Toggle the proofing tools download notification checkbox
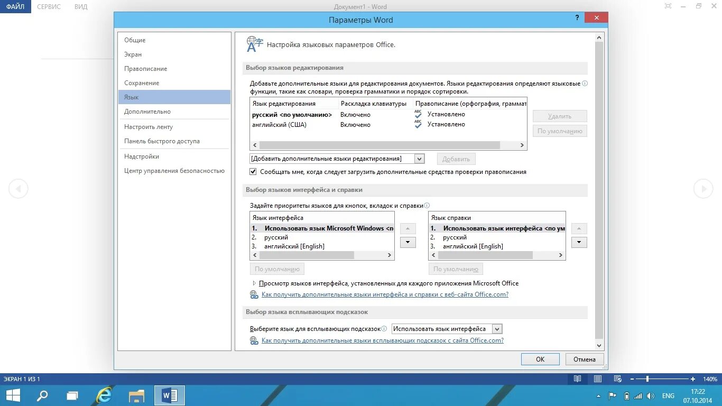This screenshot has height=406, width=722. click(253, 172)
